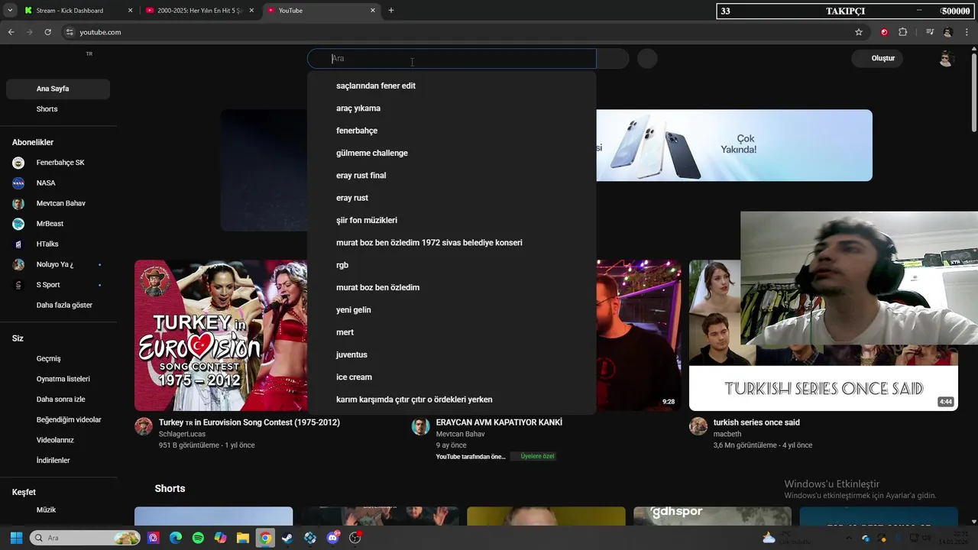The height and width of the screenshot is (550, 978).
Task: Reload the youtube.com page
Action: (x=47, y=32)
